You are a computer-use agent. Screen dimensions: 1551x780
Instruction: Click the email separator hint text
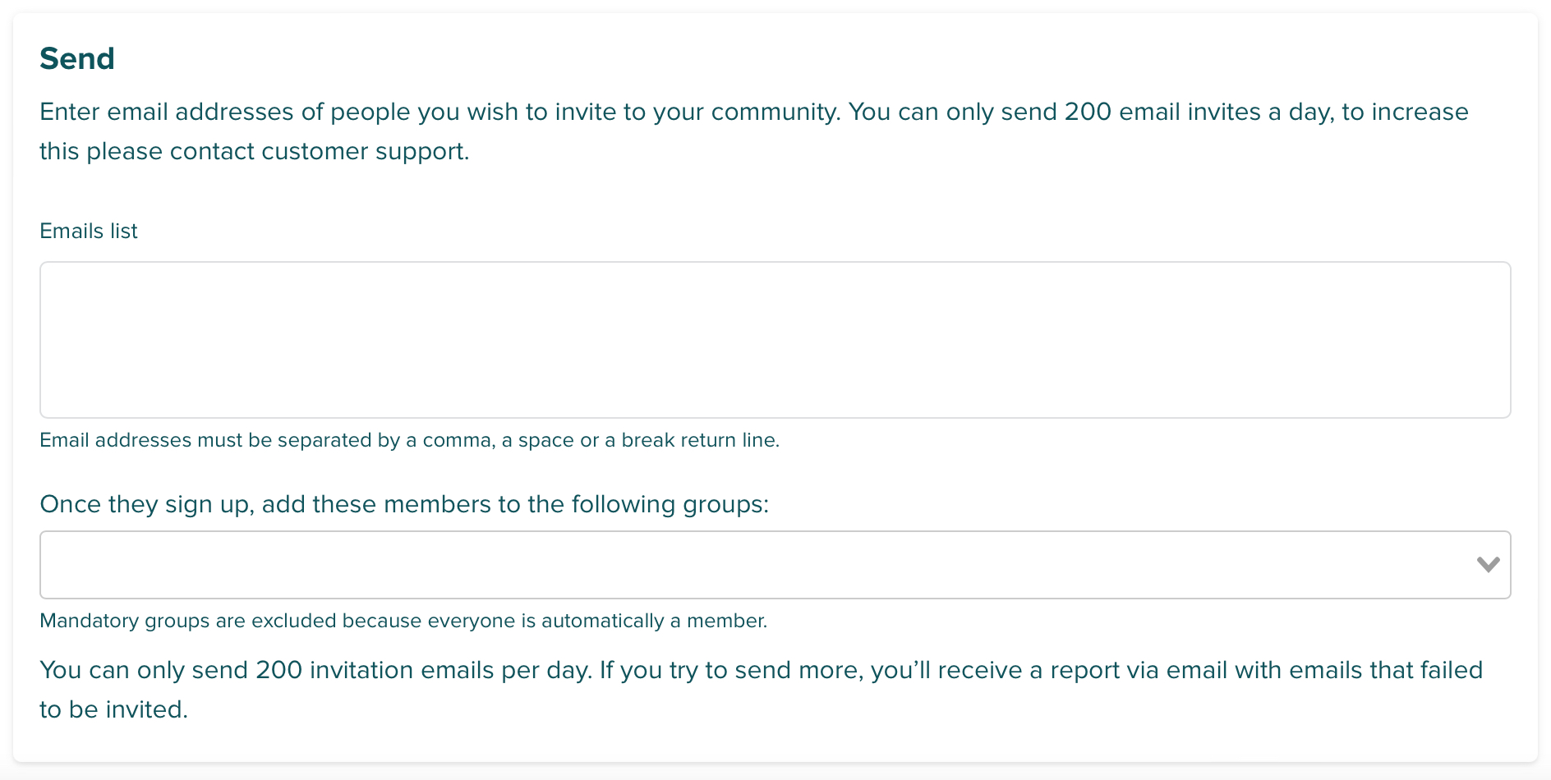(x=409, y=441)
